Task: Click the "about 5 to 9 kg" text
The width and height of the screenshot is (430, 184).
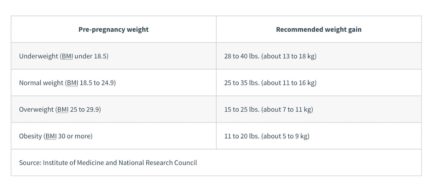Action: 285,136
